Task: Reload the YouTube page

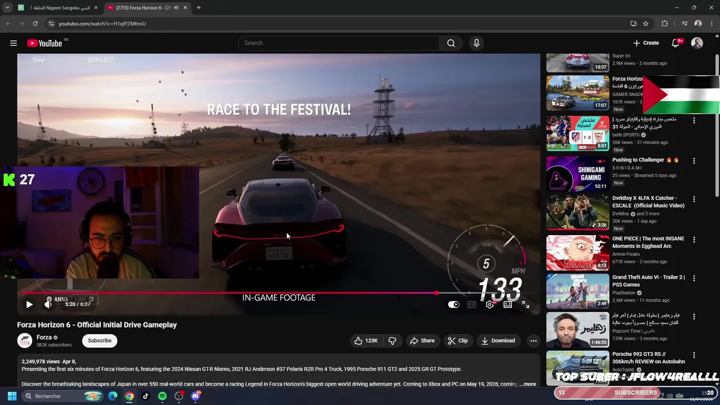Action: [x=35, y=24]
